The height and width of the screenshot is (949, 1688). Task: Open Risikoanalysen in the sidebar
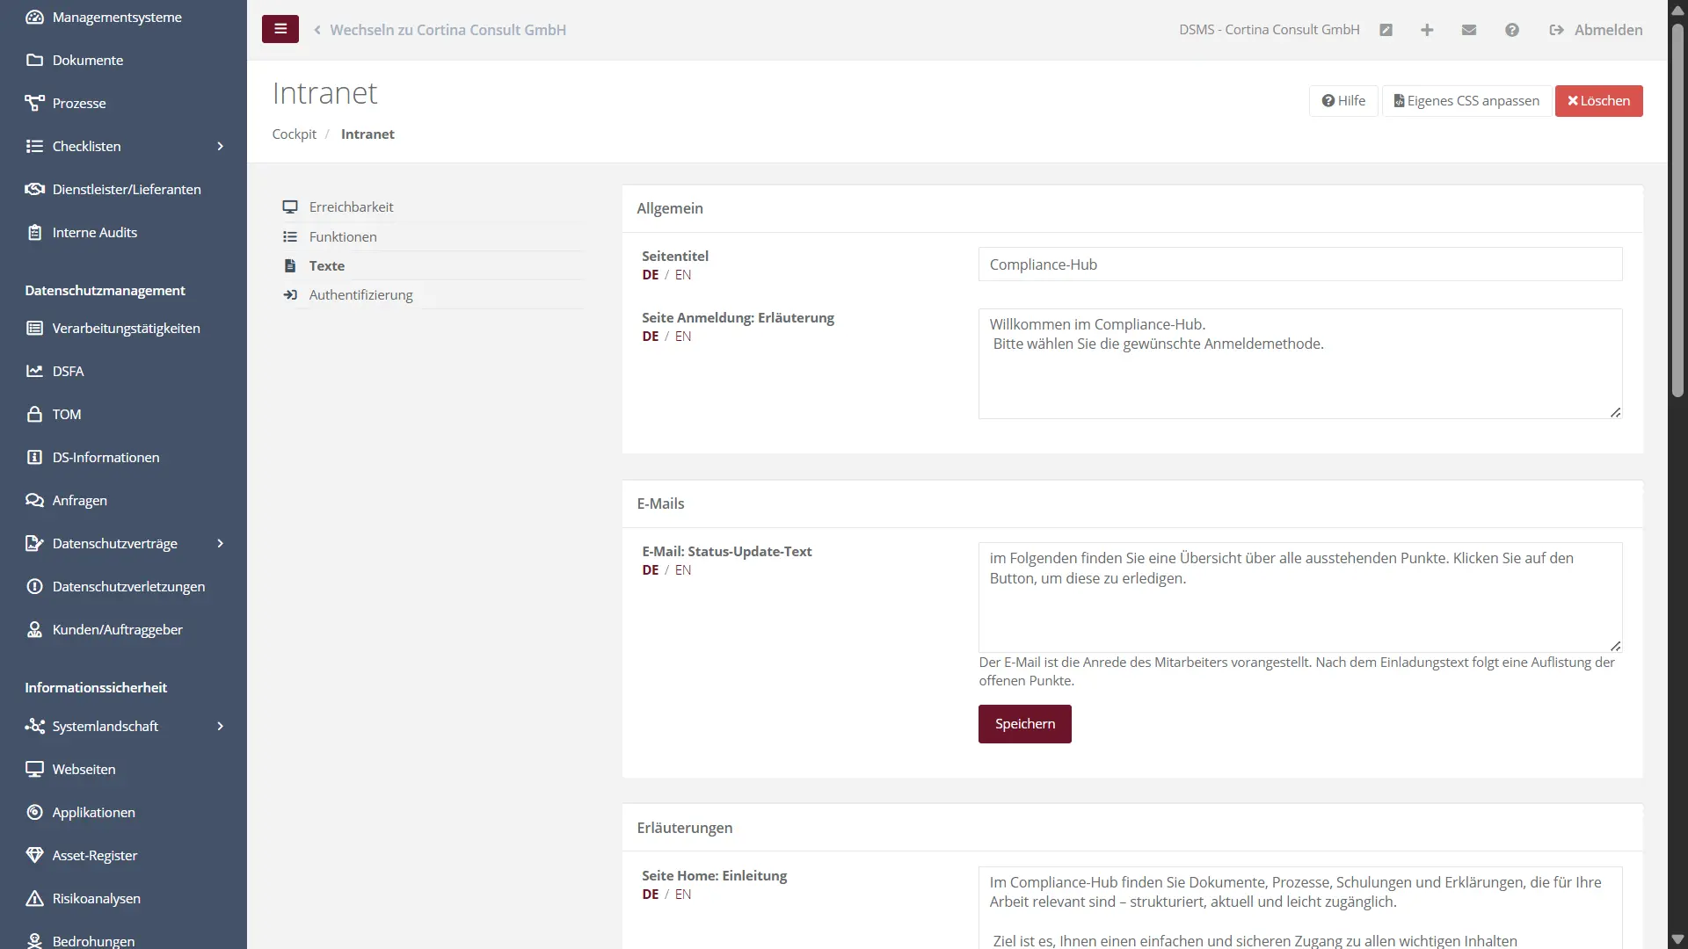(96, 898)
